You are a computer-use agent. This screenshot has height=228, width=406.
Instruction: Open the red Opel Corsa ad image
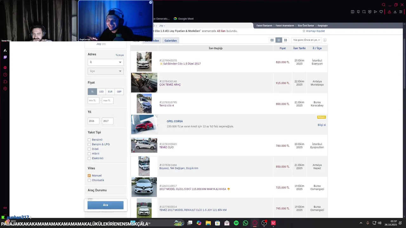[x=144, y=124]
